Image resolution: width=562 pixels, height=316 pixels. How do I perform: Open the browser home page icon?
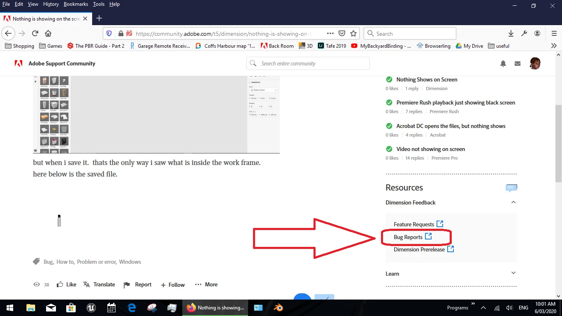[x=48, y=34]
